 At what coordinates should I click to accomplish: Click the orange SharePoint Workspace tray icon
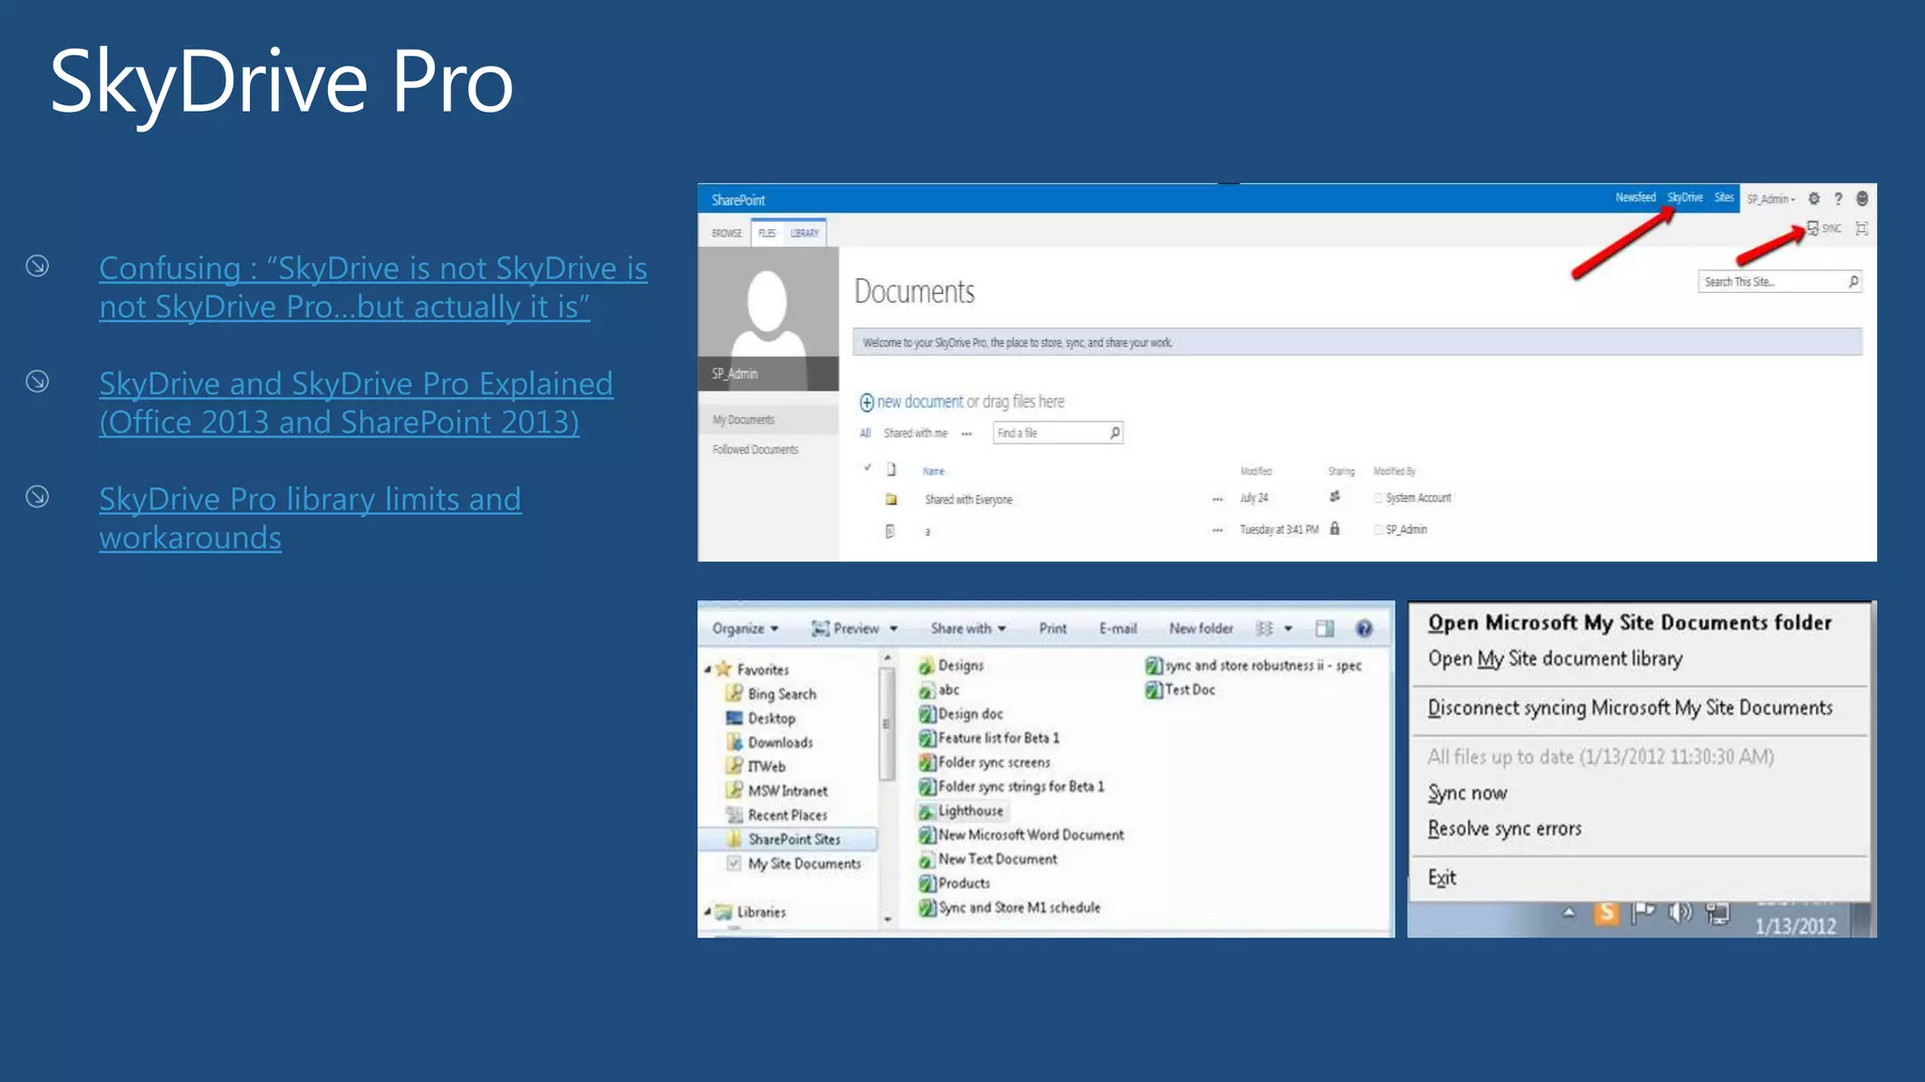click(1606, 911)
